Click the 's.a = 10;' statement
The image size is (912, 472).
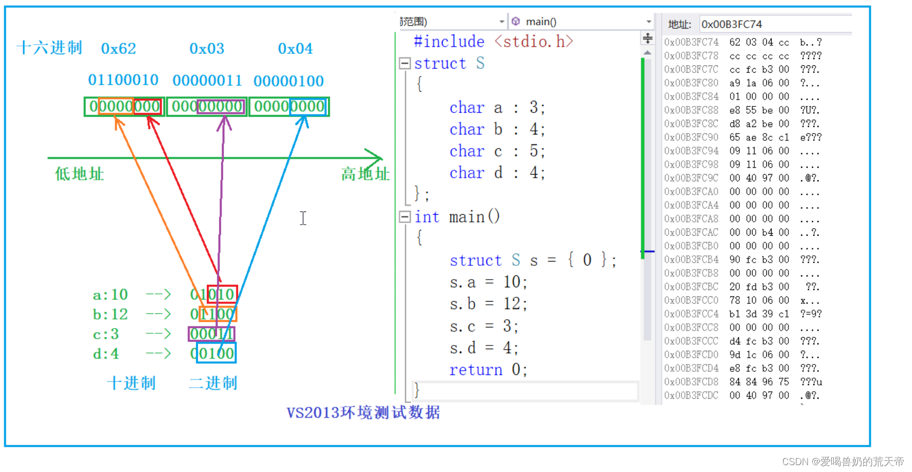[488, 282]
